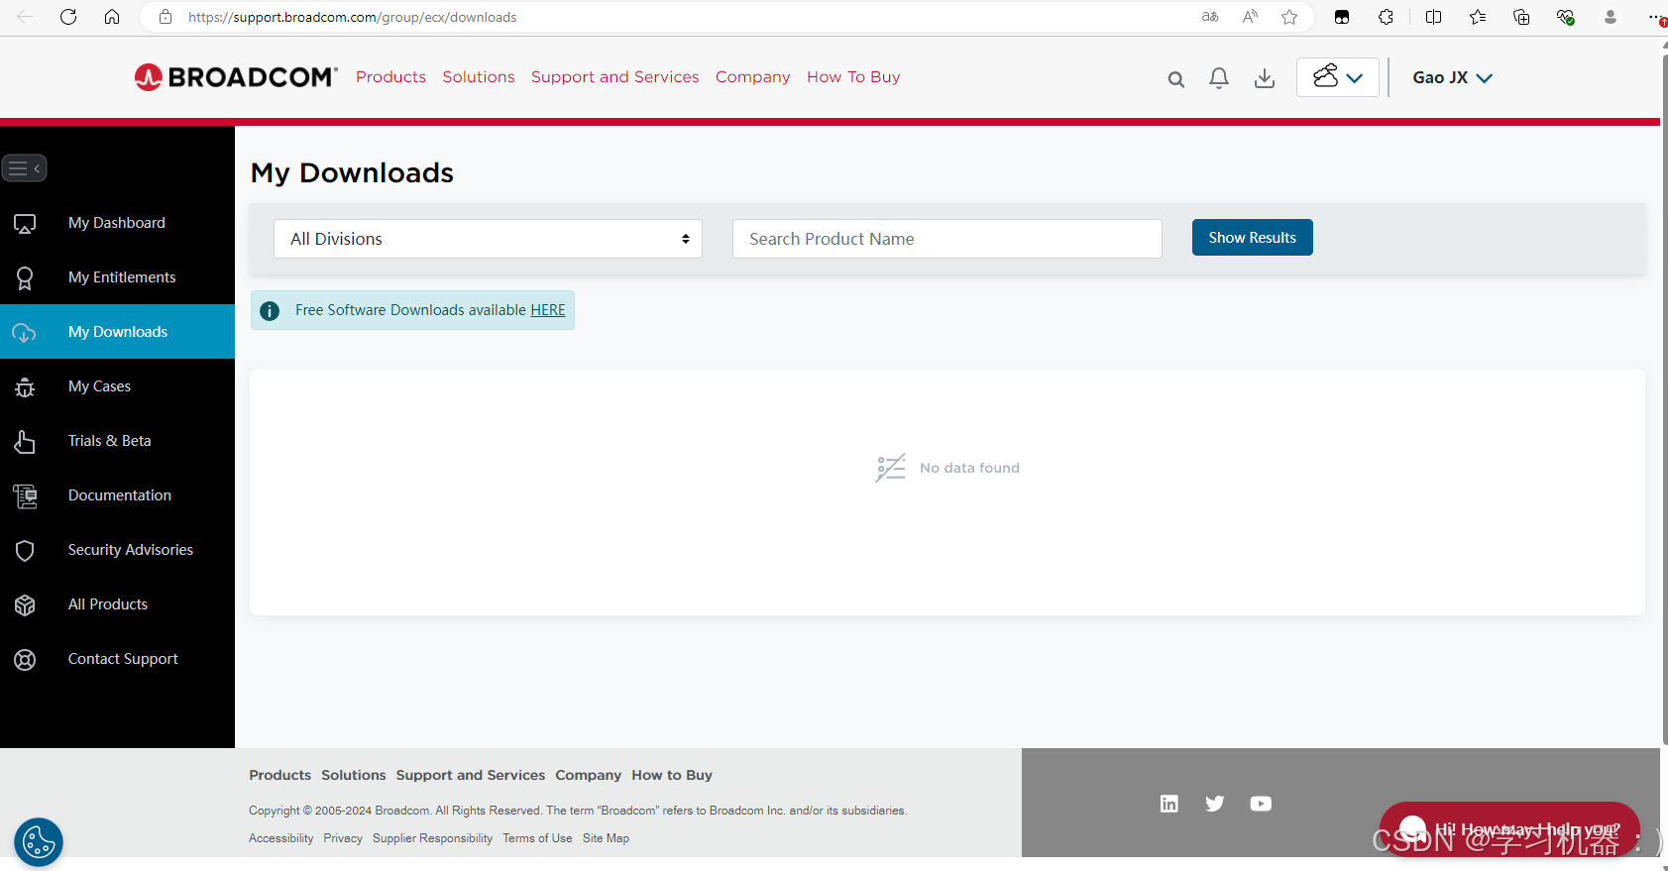Click the My Entitlements ribbon icon
Image resolution: width=1668 pixels, height=871 pixels.
coord(25,278)
